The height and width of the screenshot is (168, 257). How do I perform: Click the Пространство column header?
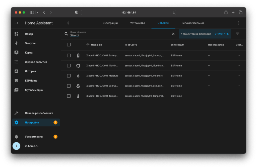coord(216,45)
